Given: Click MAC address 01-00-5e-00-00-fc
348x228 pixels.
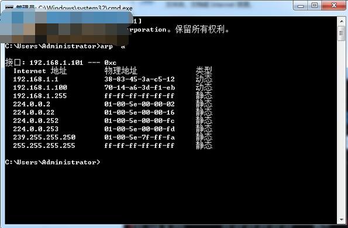Looking at the screenshot, I should pyautogui.click(x=139, y=120).
